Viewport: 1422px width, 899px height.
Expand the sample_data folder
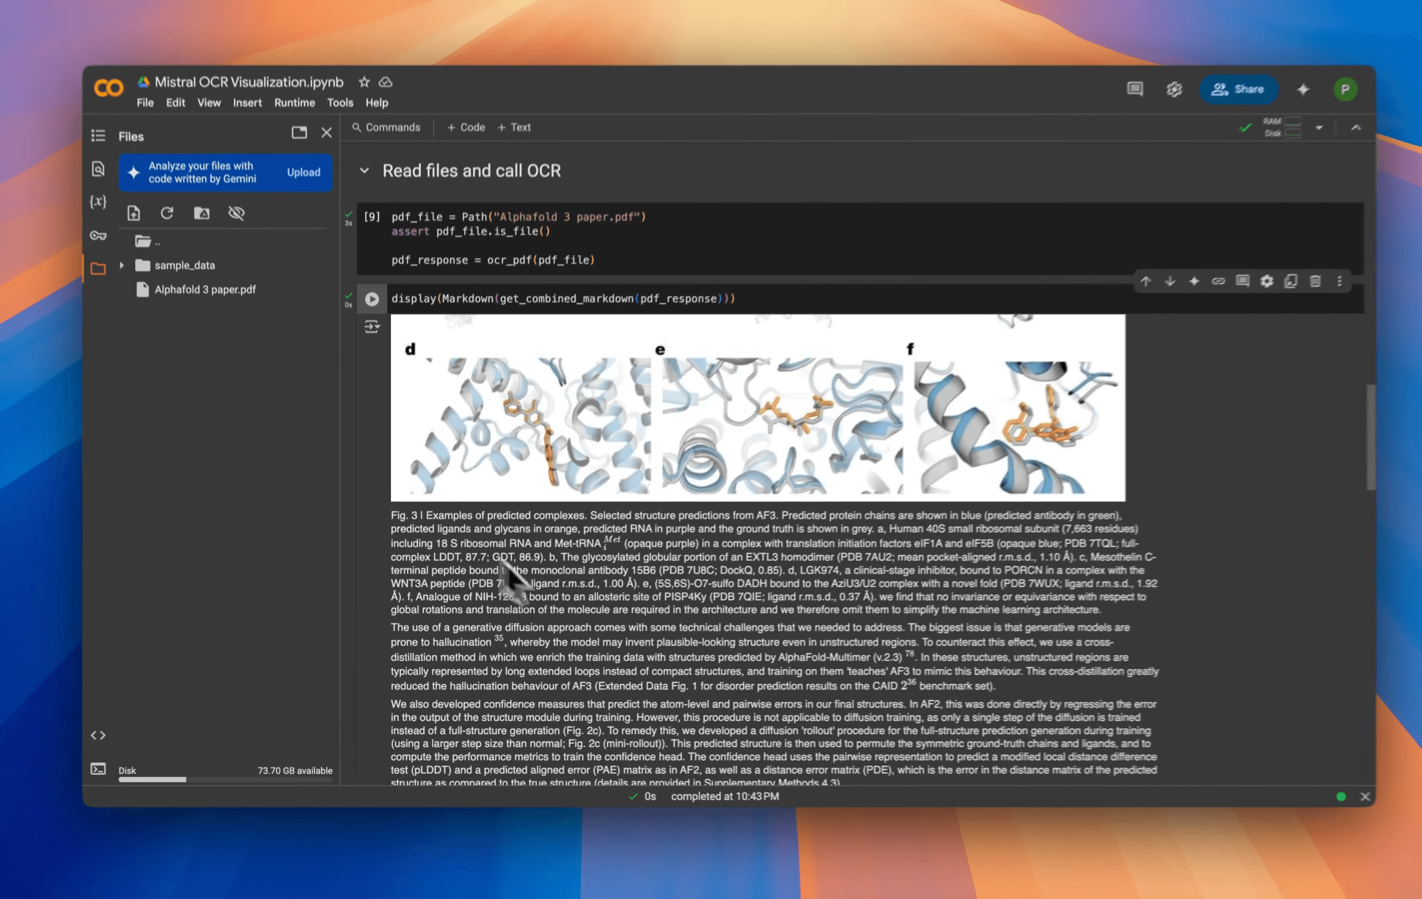coord(121,265)
